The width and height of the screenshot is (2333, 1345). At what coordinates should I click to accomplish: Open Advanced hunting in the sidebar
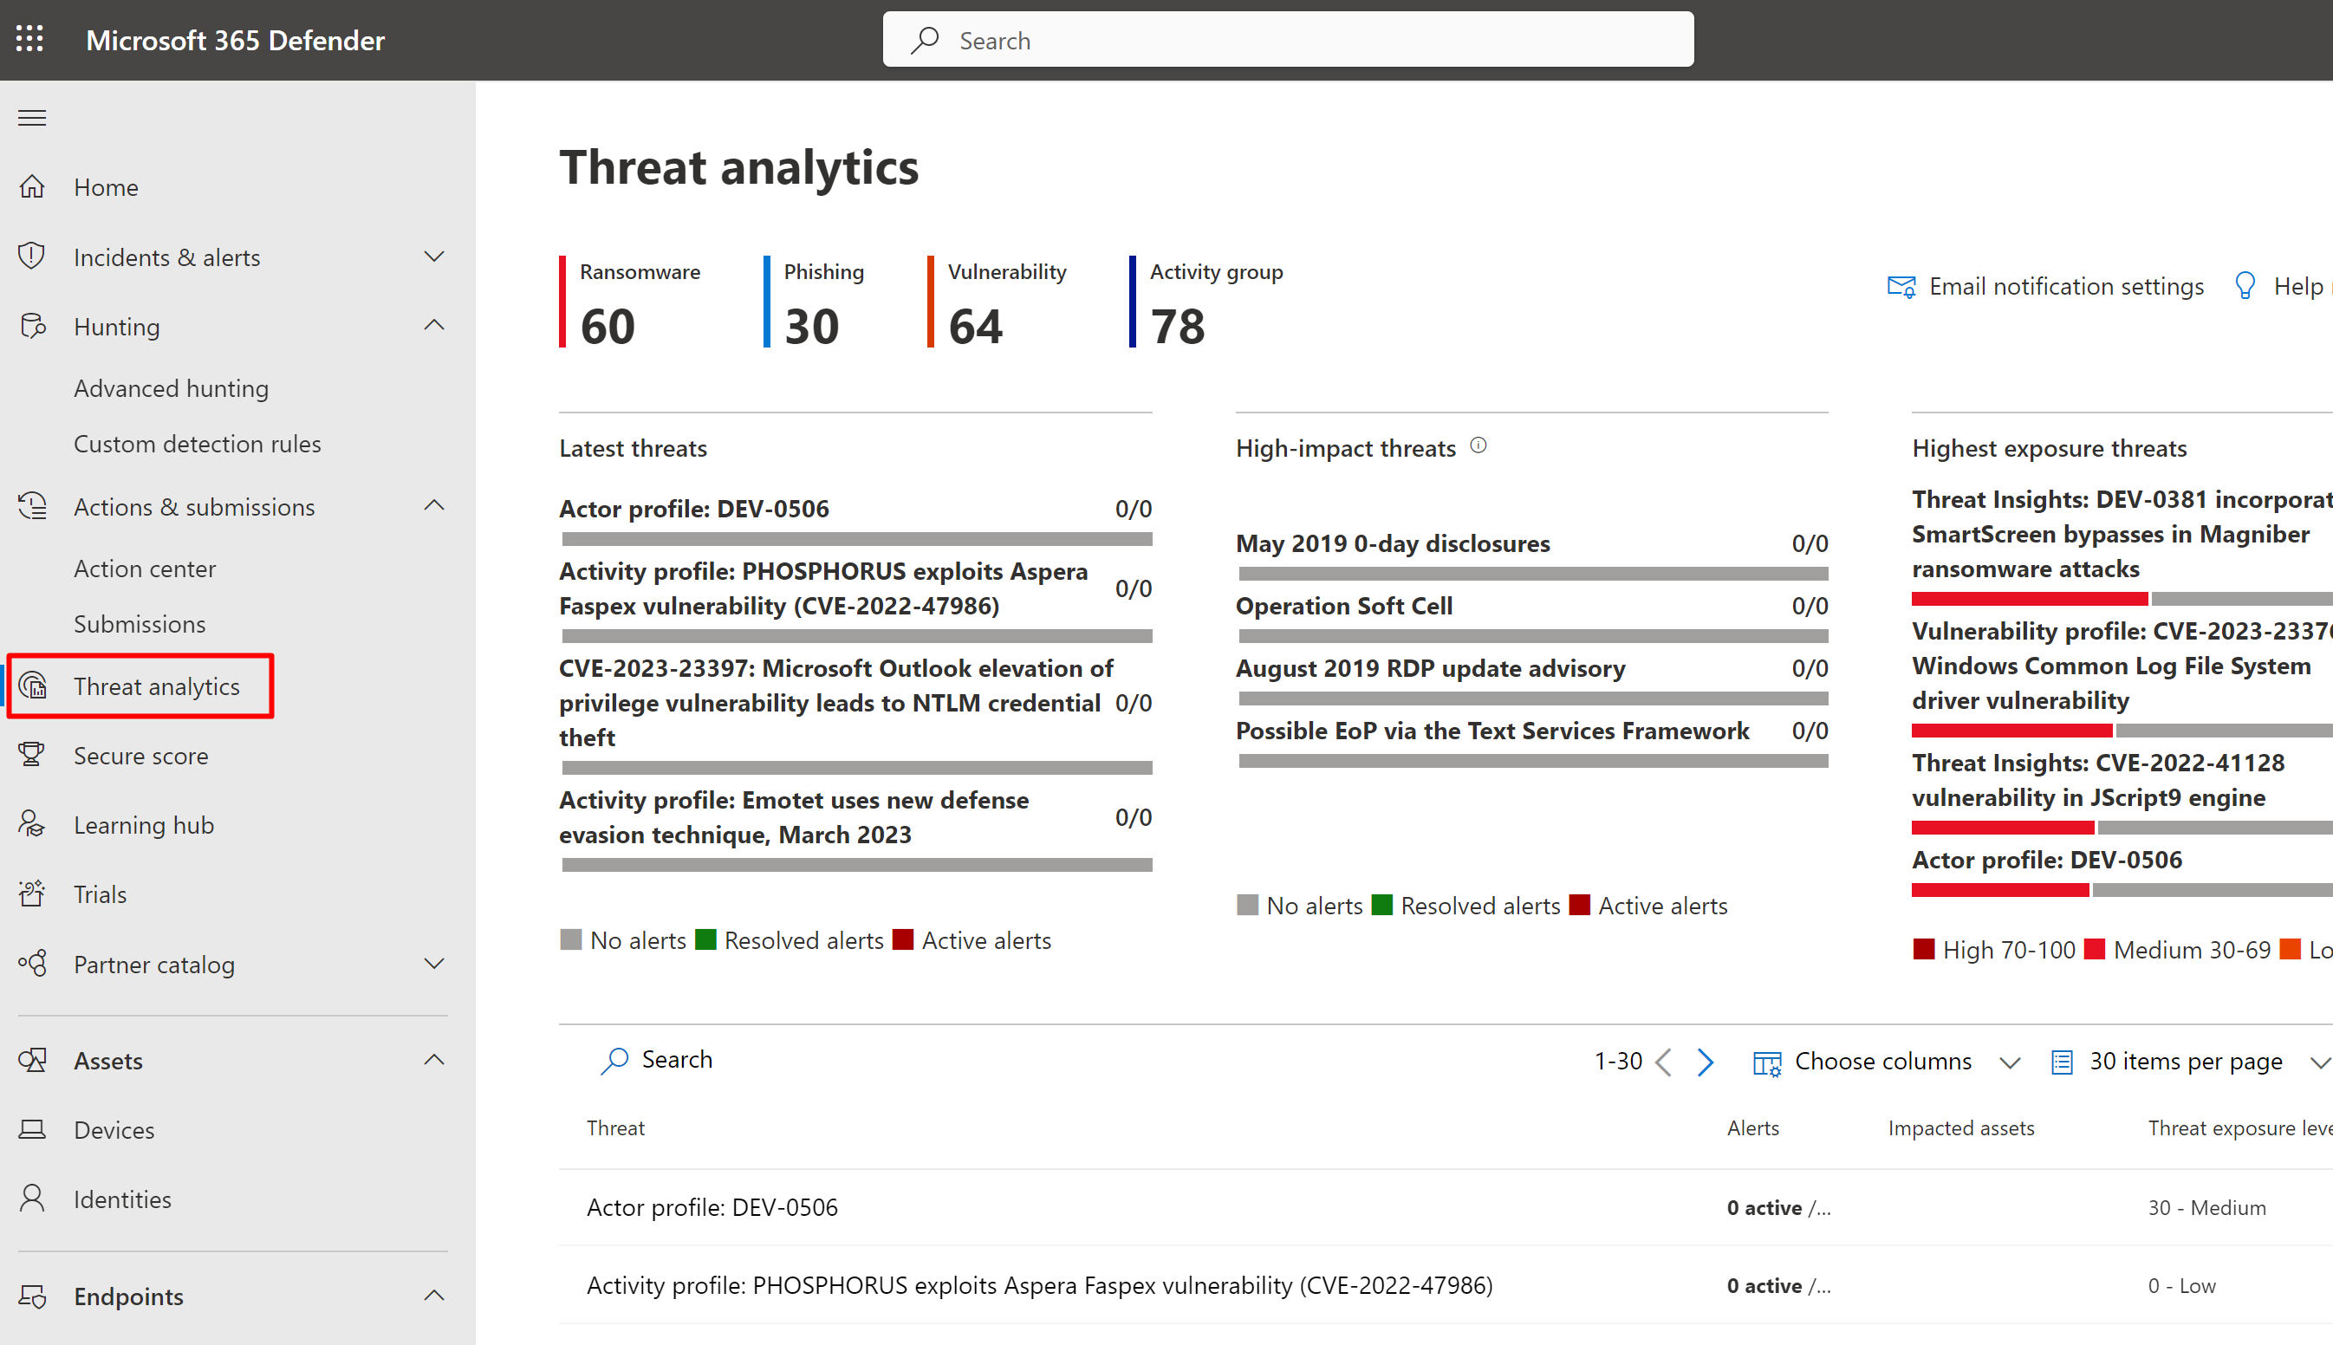(171, 388)
